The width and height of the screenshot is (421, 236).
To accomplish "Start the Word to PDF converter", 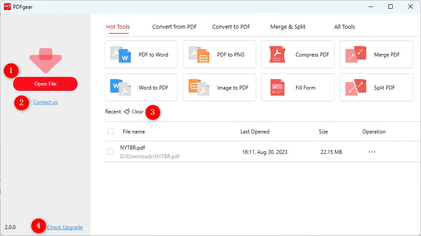I will coord(141,87).
